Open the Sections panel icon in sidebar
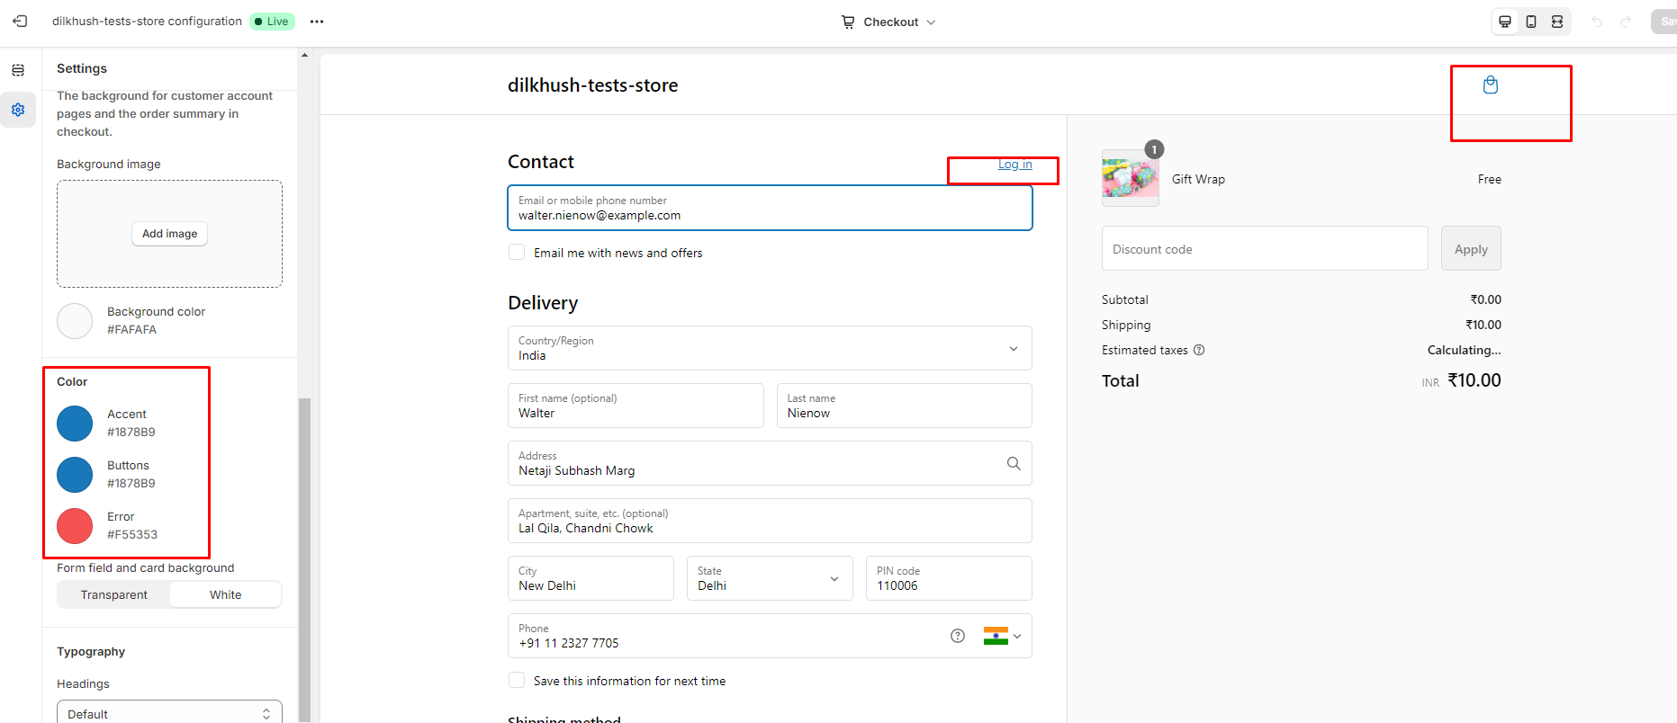This screenshot has height=723, width=1677. [18, 70]
